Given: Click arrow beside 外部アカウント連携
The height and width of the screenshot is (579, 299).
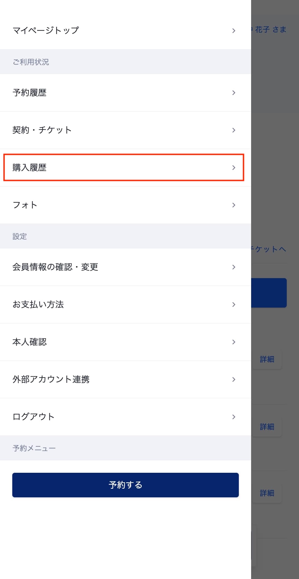Looking at the screenshot, I should [x=234, y=379].
